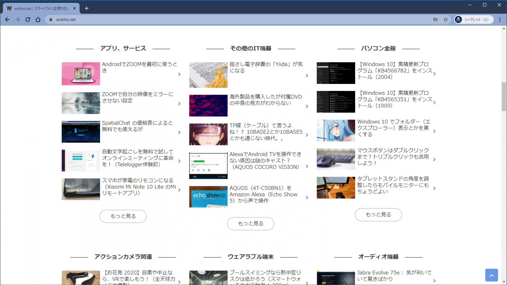507x285 pixels.
Task: Open the Jabra Evolve 75e review link
Action: (x=395, y=276)
